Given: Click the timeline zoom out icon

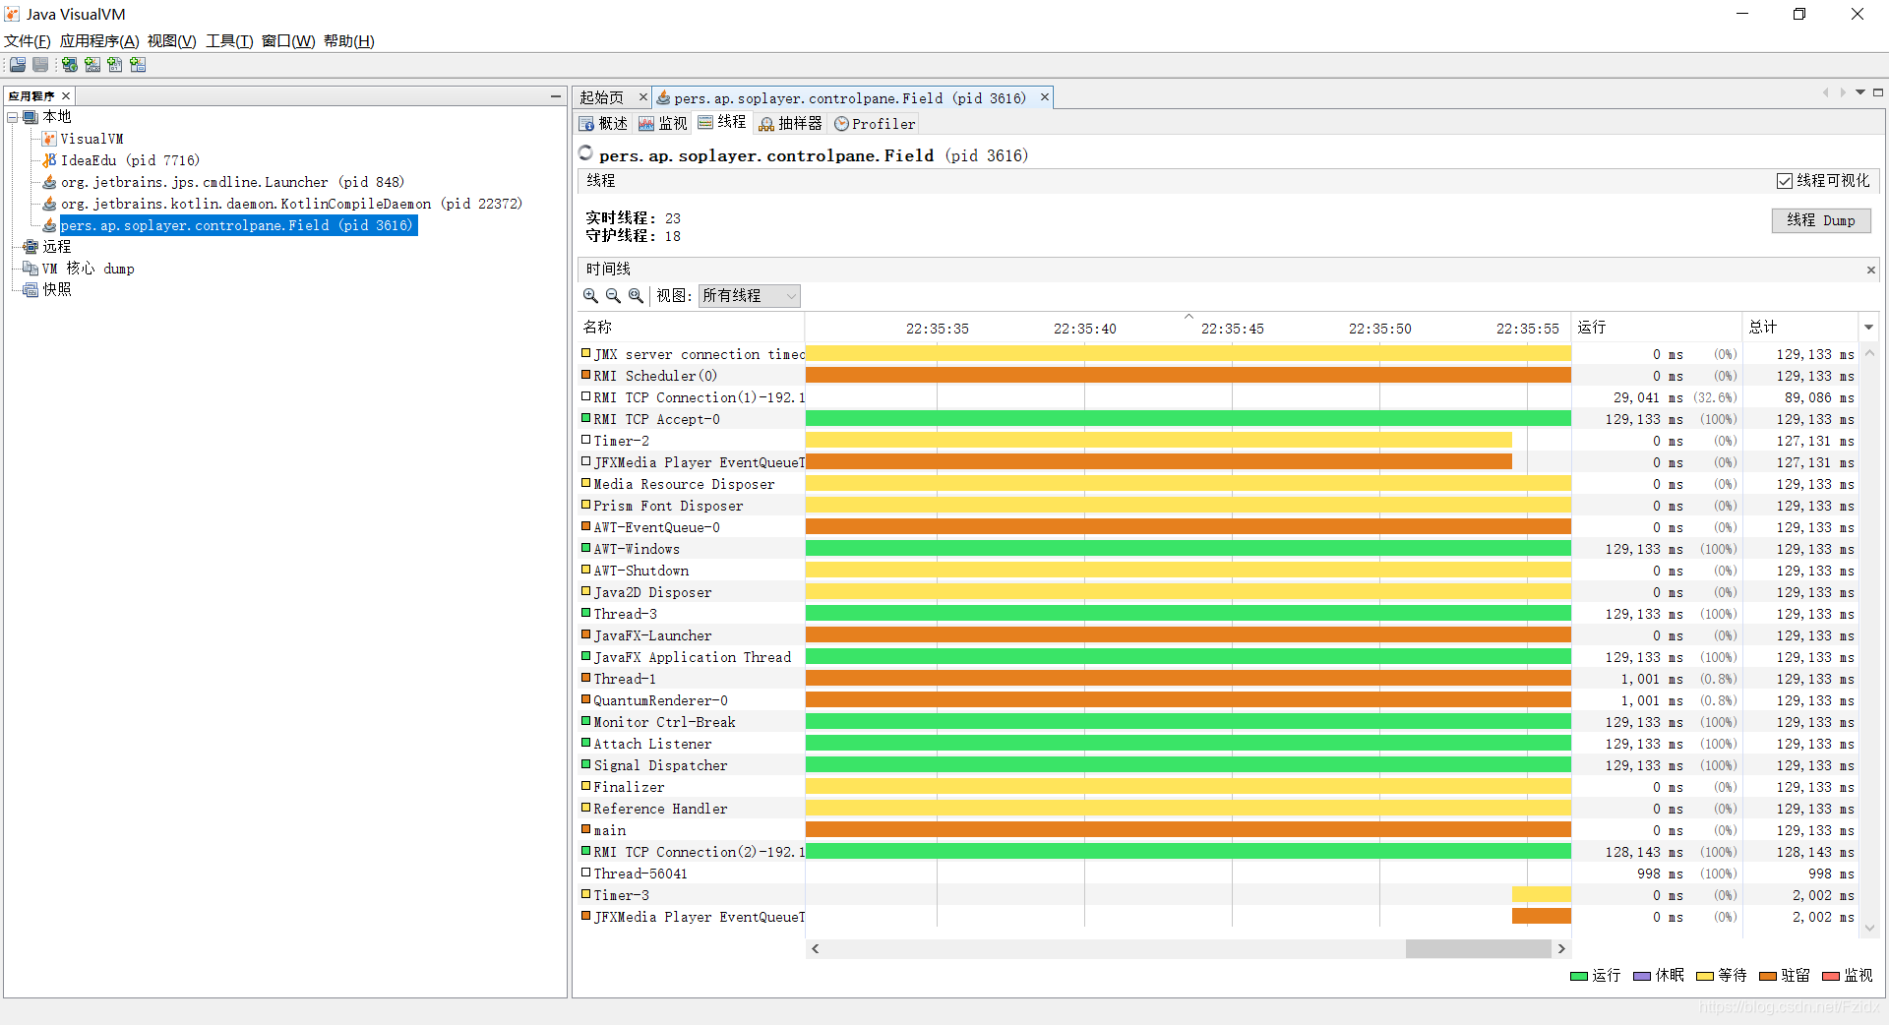Looking at the screenshot, I should [x=613, y=296].
